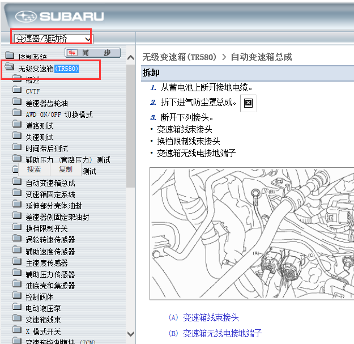354x344 pixels.
Task: Open the reference icon beside 拆下进气防尘罩总成
Action: 248,103
